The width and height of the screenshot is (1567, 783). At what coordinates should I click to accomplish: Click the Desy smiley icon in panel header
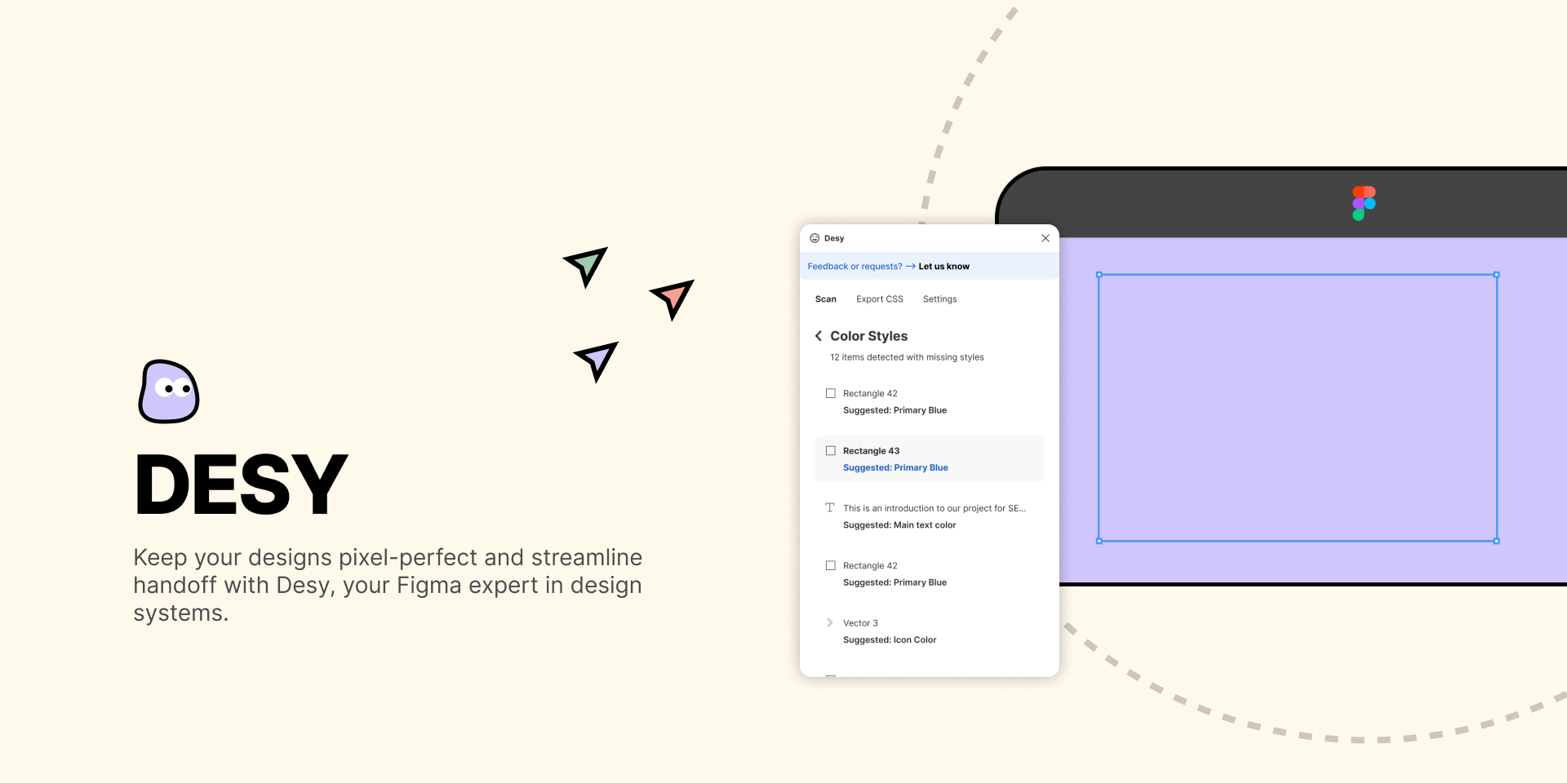[815, 238]
